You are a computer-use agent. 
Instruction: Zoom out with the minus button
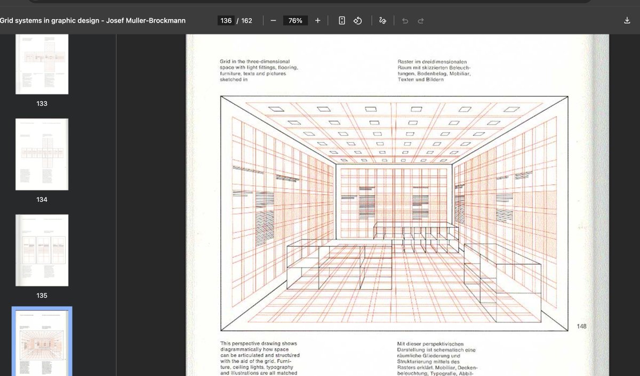(x=273, y=21)
